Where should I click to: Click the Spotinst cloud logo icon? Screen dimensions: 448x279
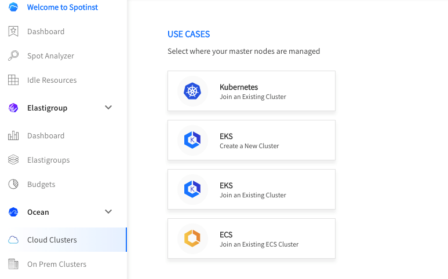(13, 8)
